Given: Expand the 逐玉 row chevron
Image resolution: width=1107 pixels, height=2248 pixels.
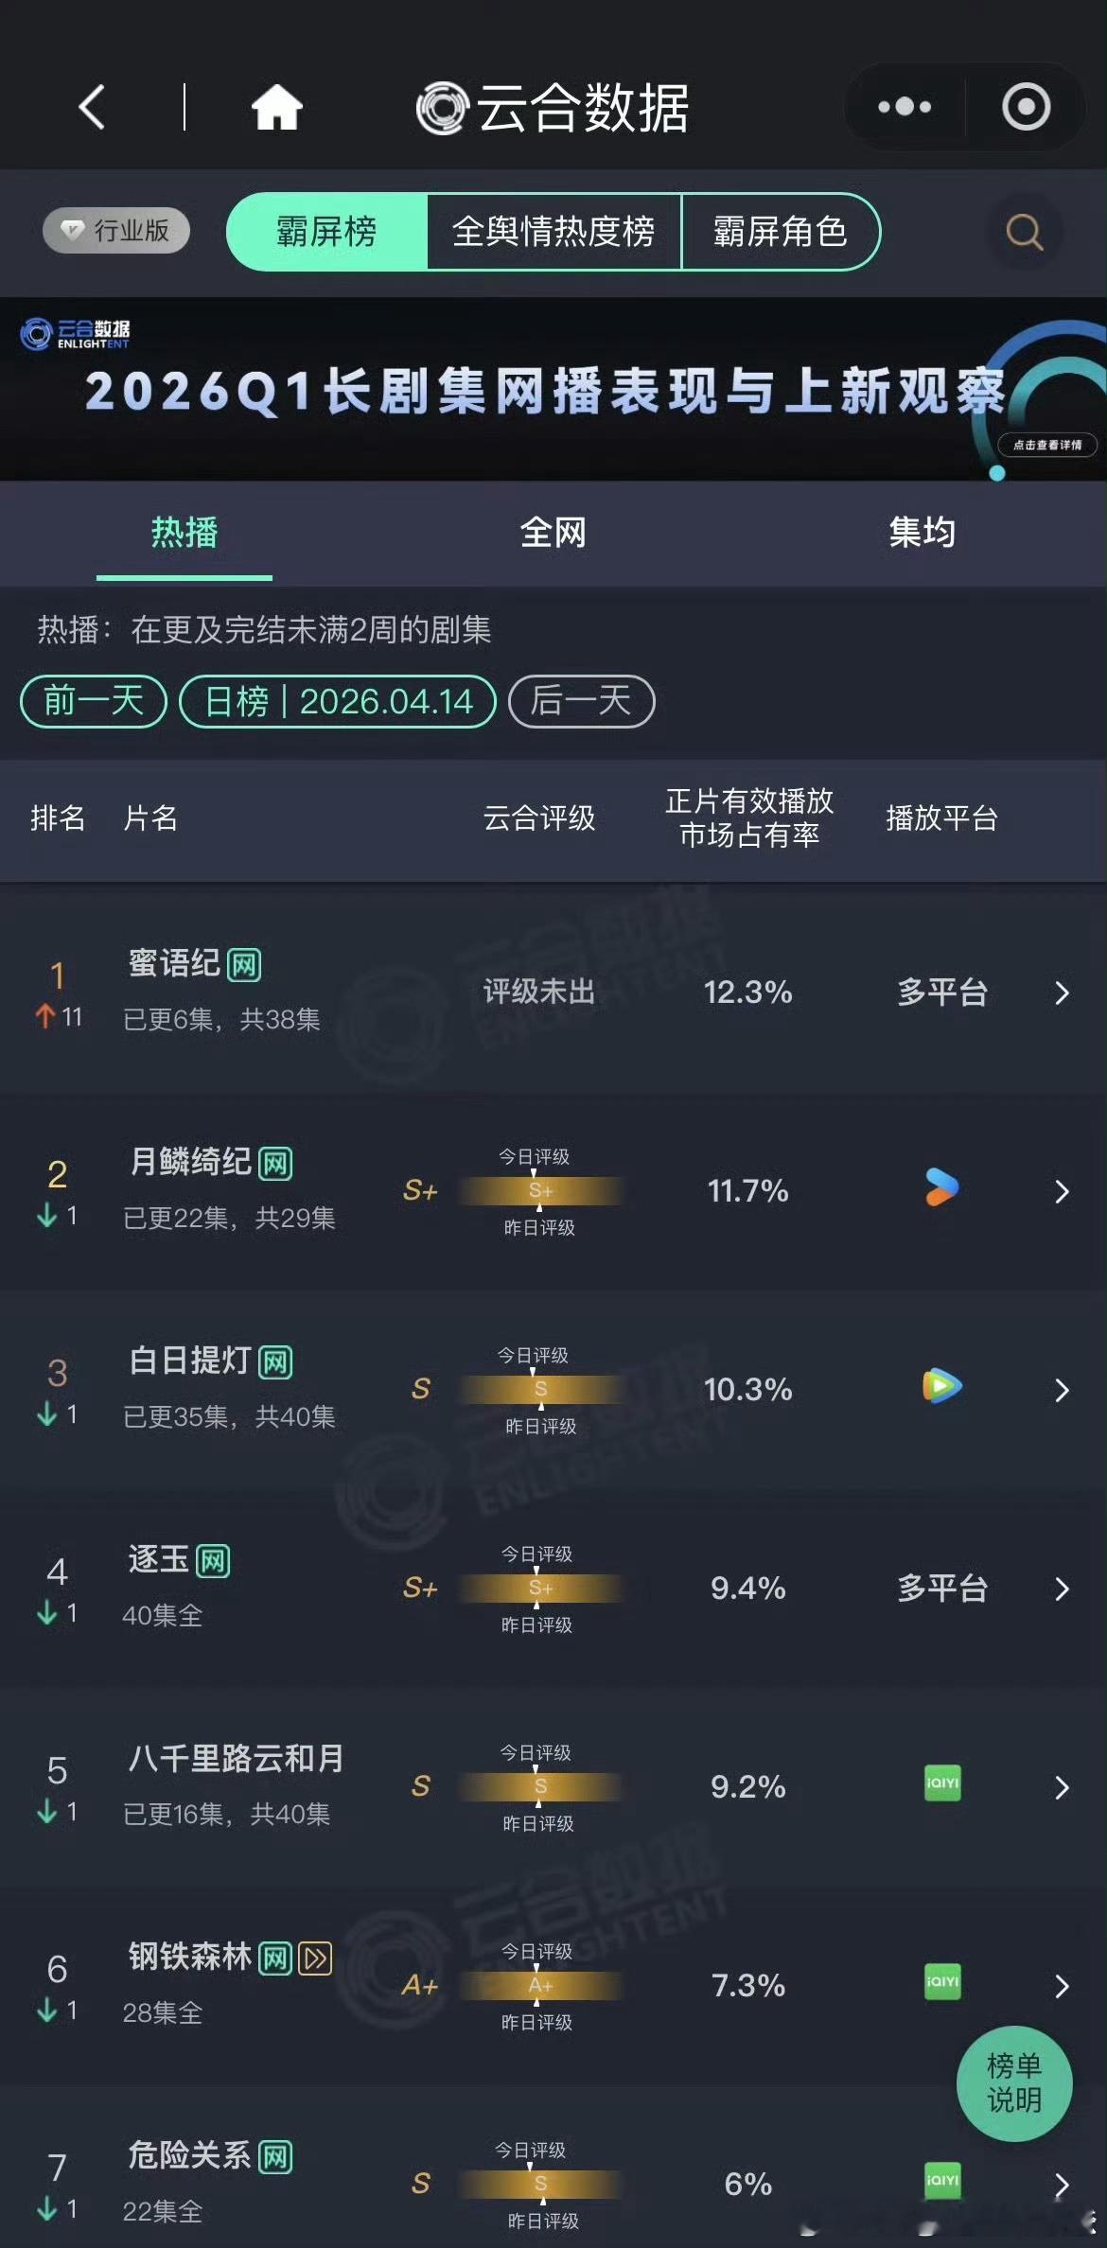Looking at the screenshot, I should 1062,1589.
